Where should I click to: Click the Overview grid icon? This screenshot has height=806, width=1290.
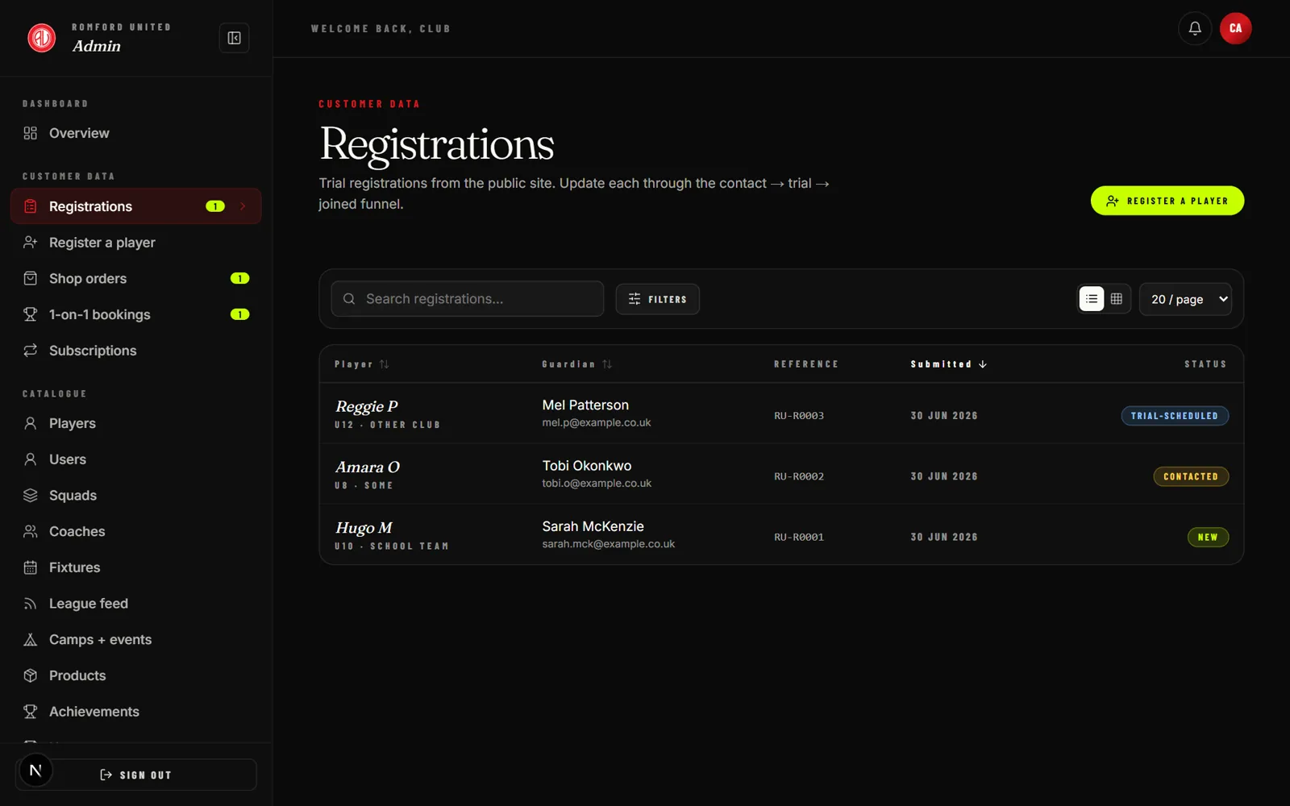[31, 133]
